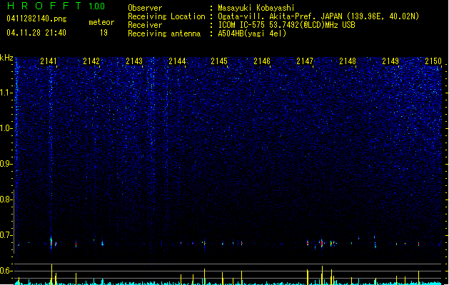Click the meteor label

[x=101, y=22]
